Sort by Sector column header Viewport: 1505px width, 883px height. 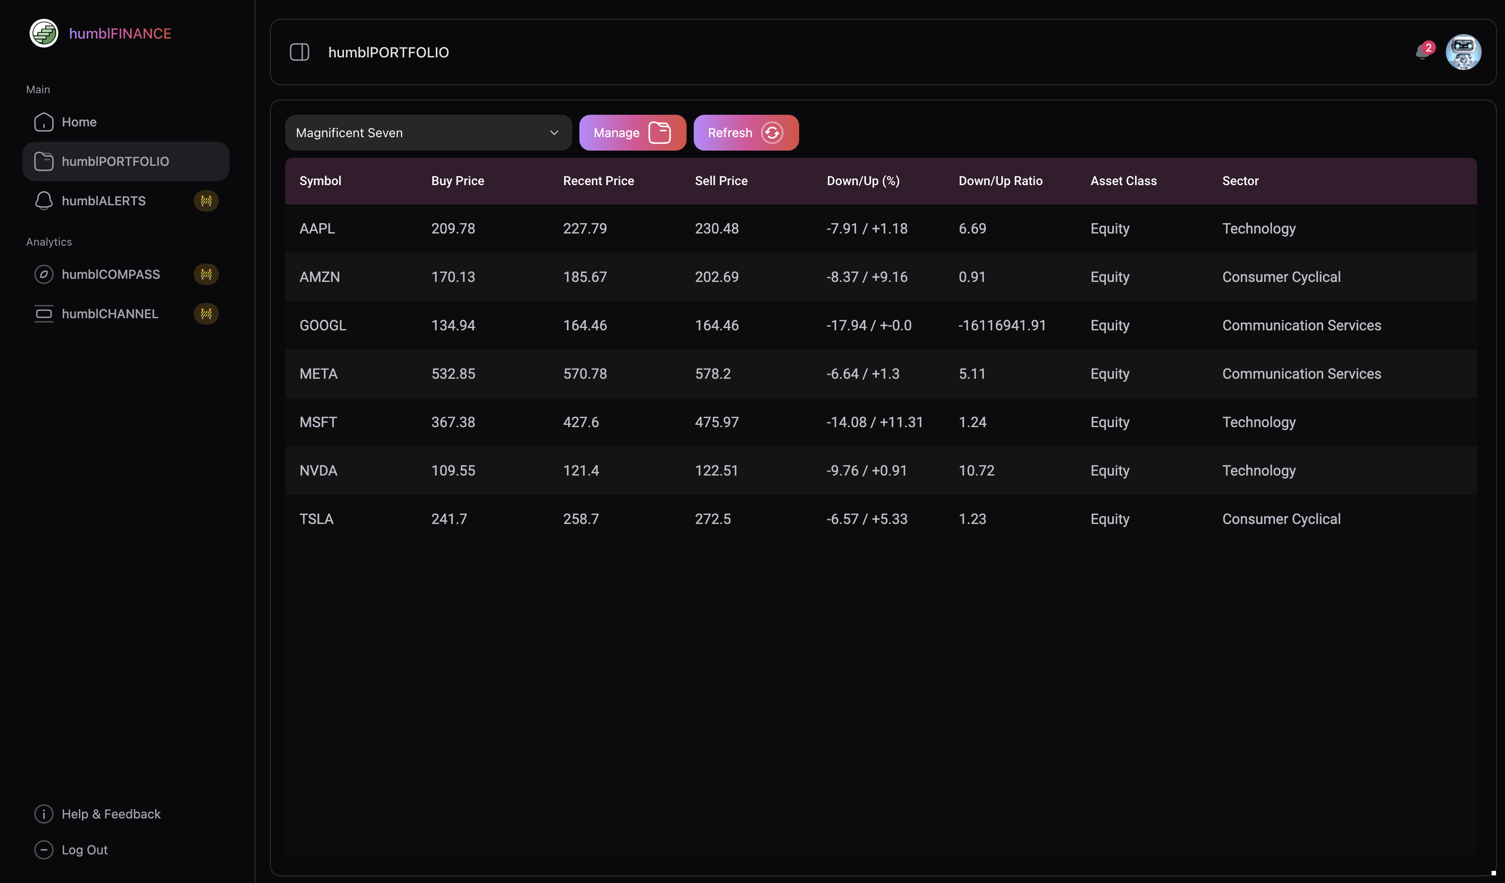pyautogui.click(x=1240, y=181)
